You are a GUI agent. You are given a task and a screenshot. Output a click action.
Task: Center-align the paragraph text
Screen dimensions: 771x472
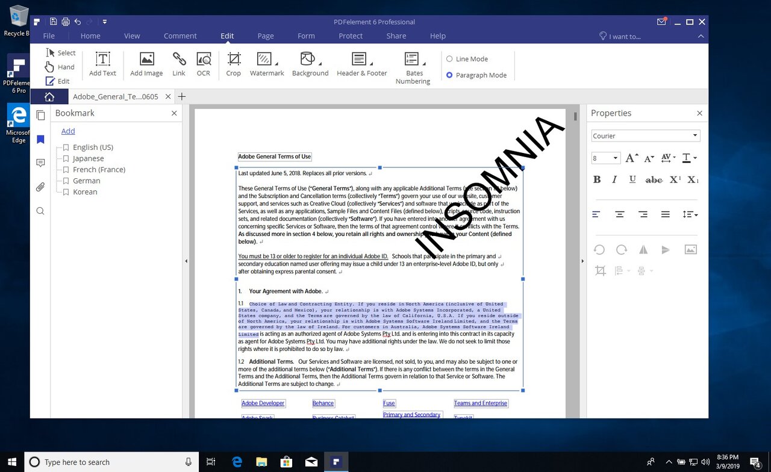coord(619,214)
